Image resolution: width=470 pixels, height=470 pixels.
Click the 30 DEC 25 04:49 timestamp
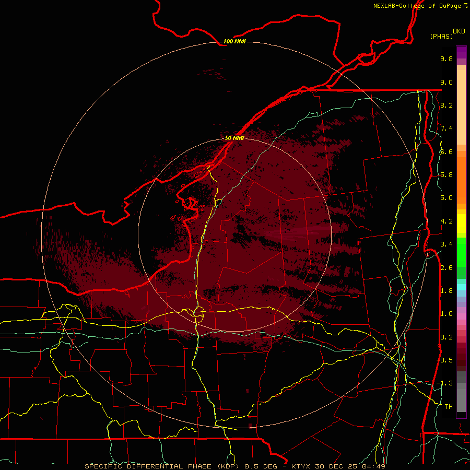pos(350,466)
